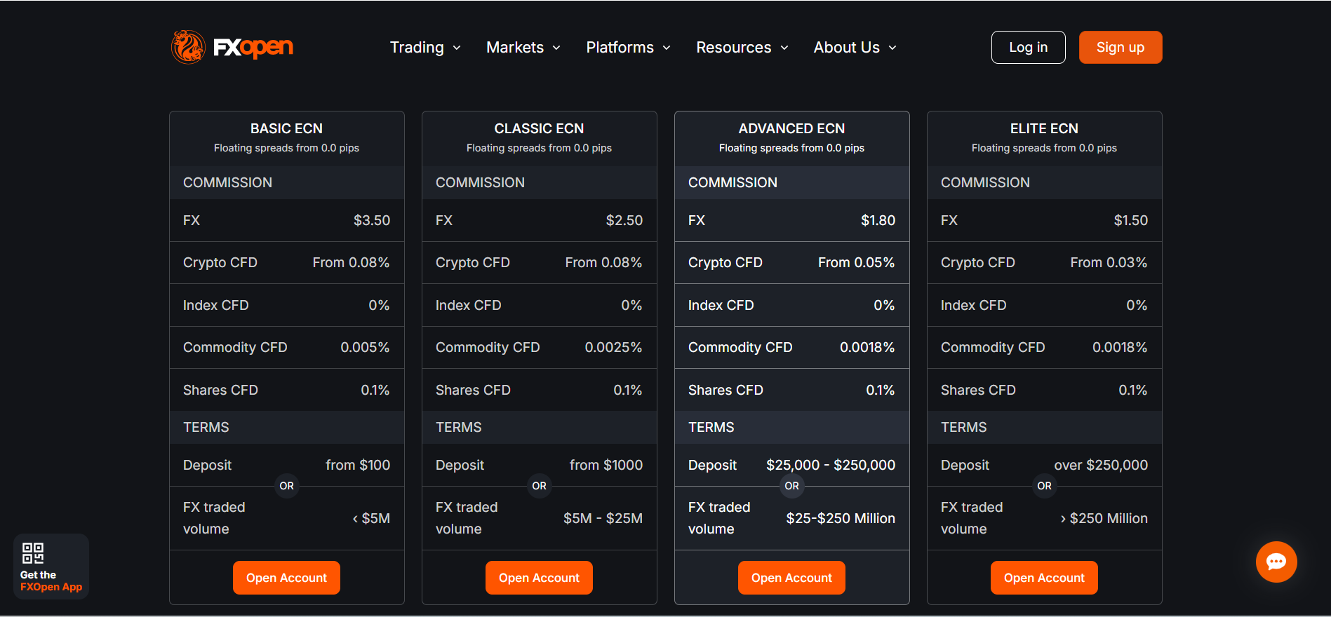Viewport: 1331px width, 617px height.
Task: Click the Advanced ECN COMMISSION header
Action: (791, 182)
